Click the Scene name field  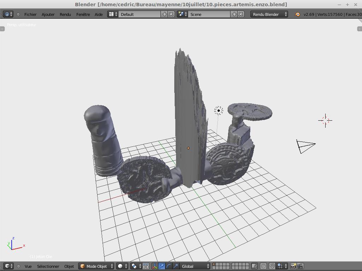(x=209, y=14)
